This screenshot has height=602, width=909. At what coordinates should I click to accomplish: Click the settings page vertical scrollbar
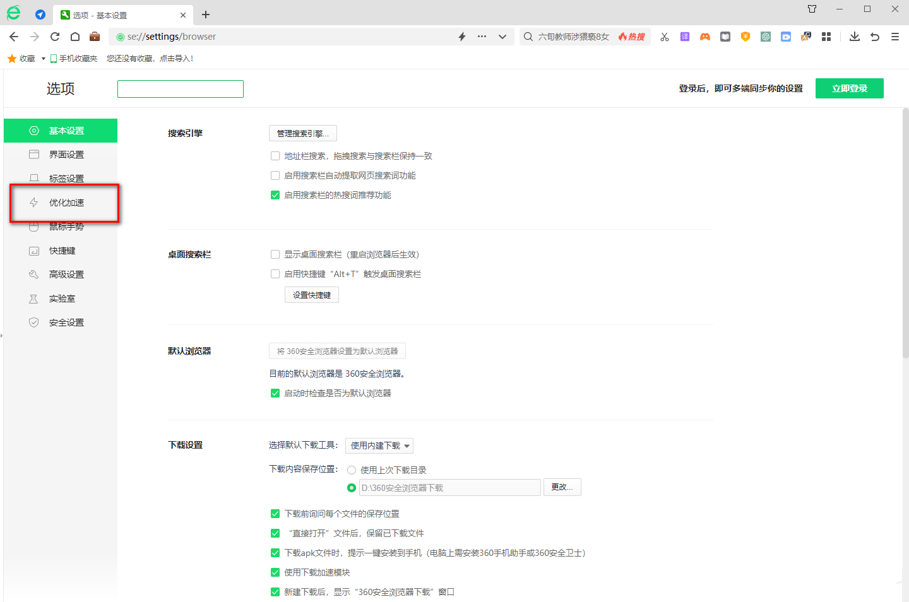[x=905, y=233]
